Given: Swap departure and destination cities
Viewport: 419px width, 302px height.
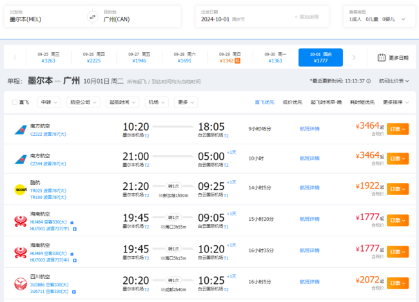Looking at the screenshot, I should point(91,17).
